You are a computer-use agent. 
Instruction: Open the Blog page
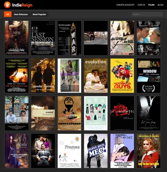(160, 5)
